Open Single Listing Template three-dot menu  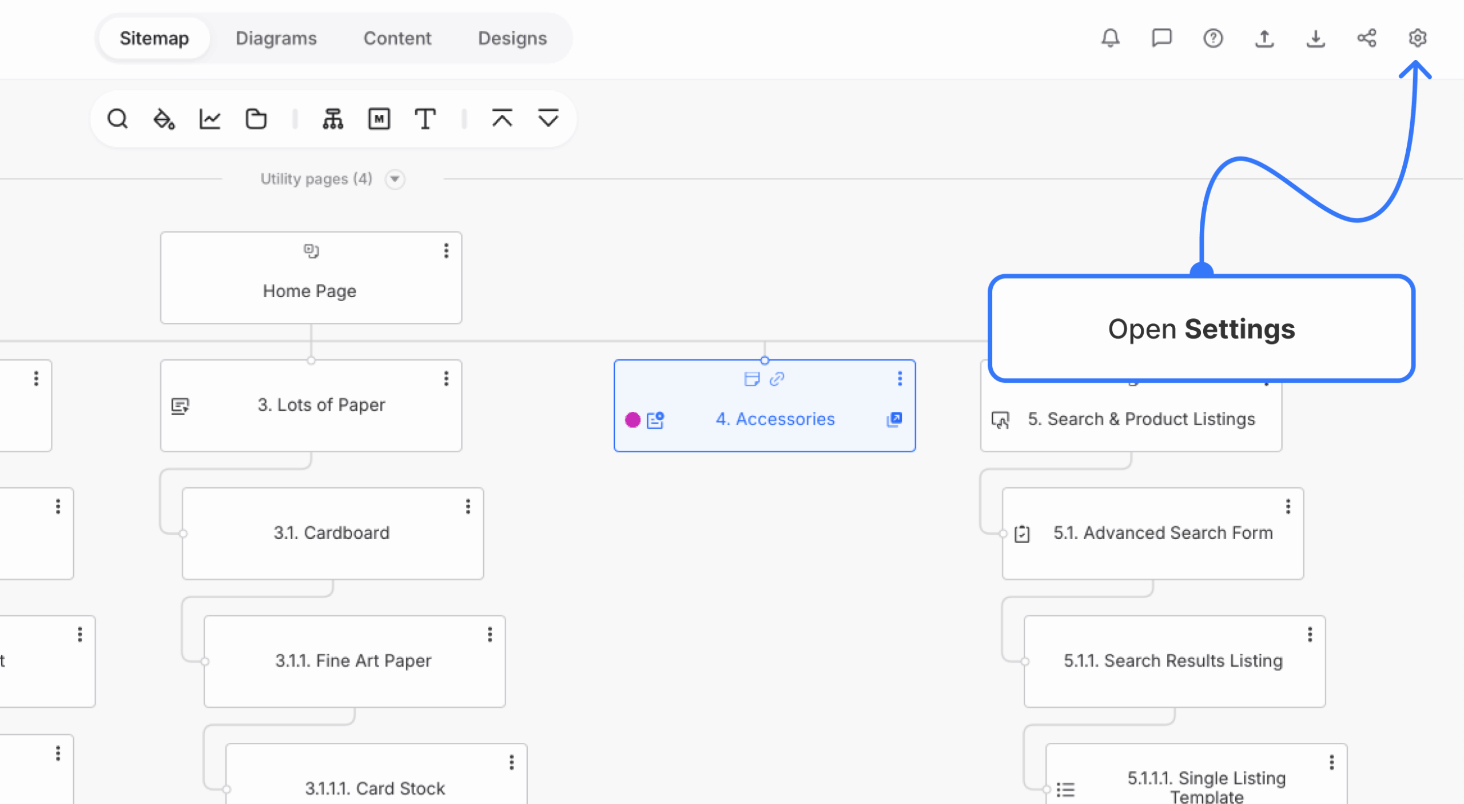coord(1331,762)
